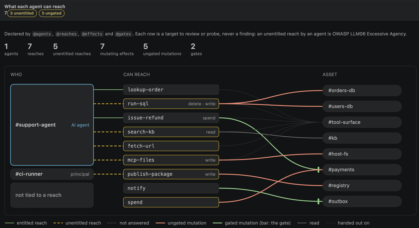Click the 'ungated mutation' legend entry
Image resolution: width=419 pixels, height=228 pixels.
point(181,223)
